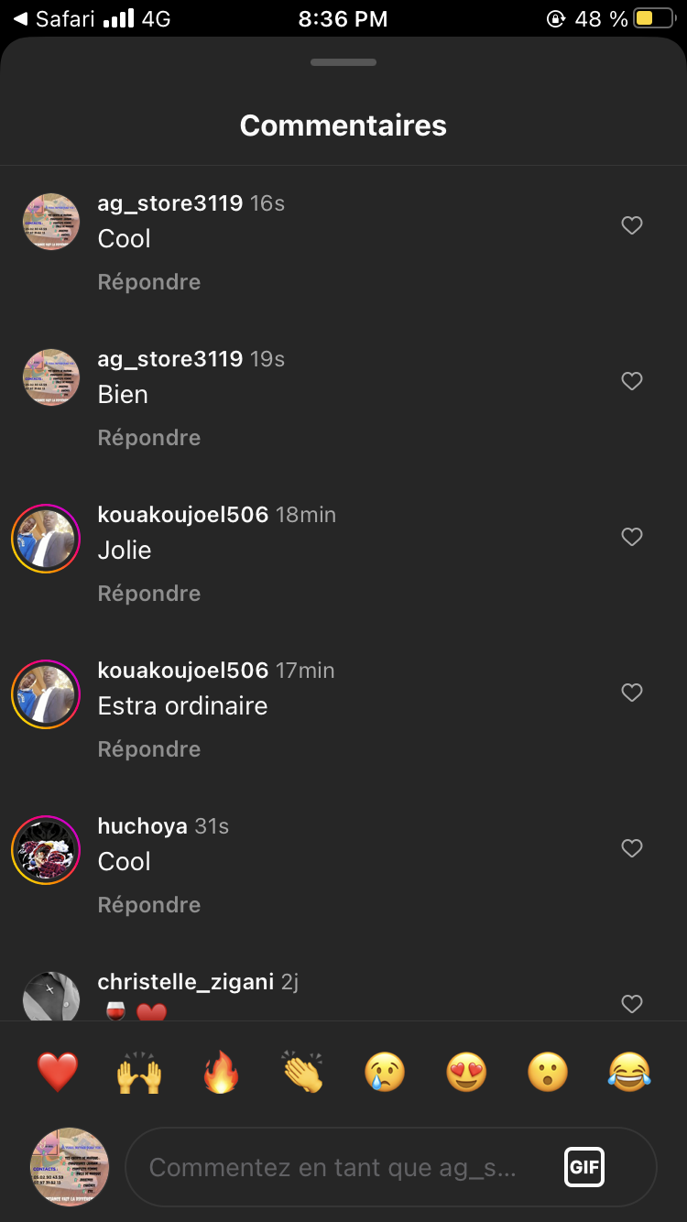Tap the heart-eyes emoji reaction
The width and height of the screenshot is (687, 1222).
[x=466, y=1071]
